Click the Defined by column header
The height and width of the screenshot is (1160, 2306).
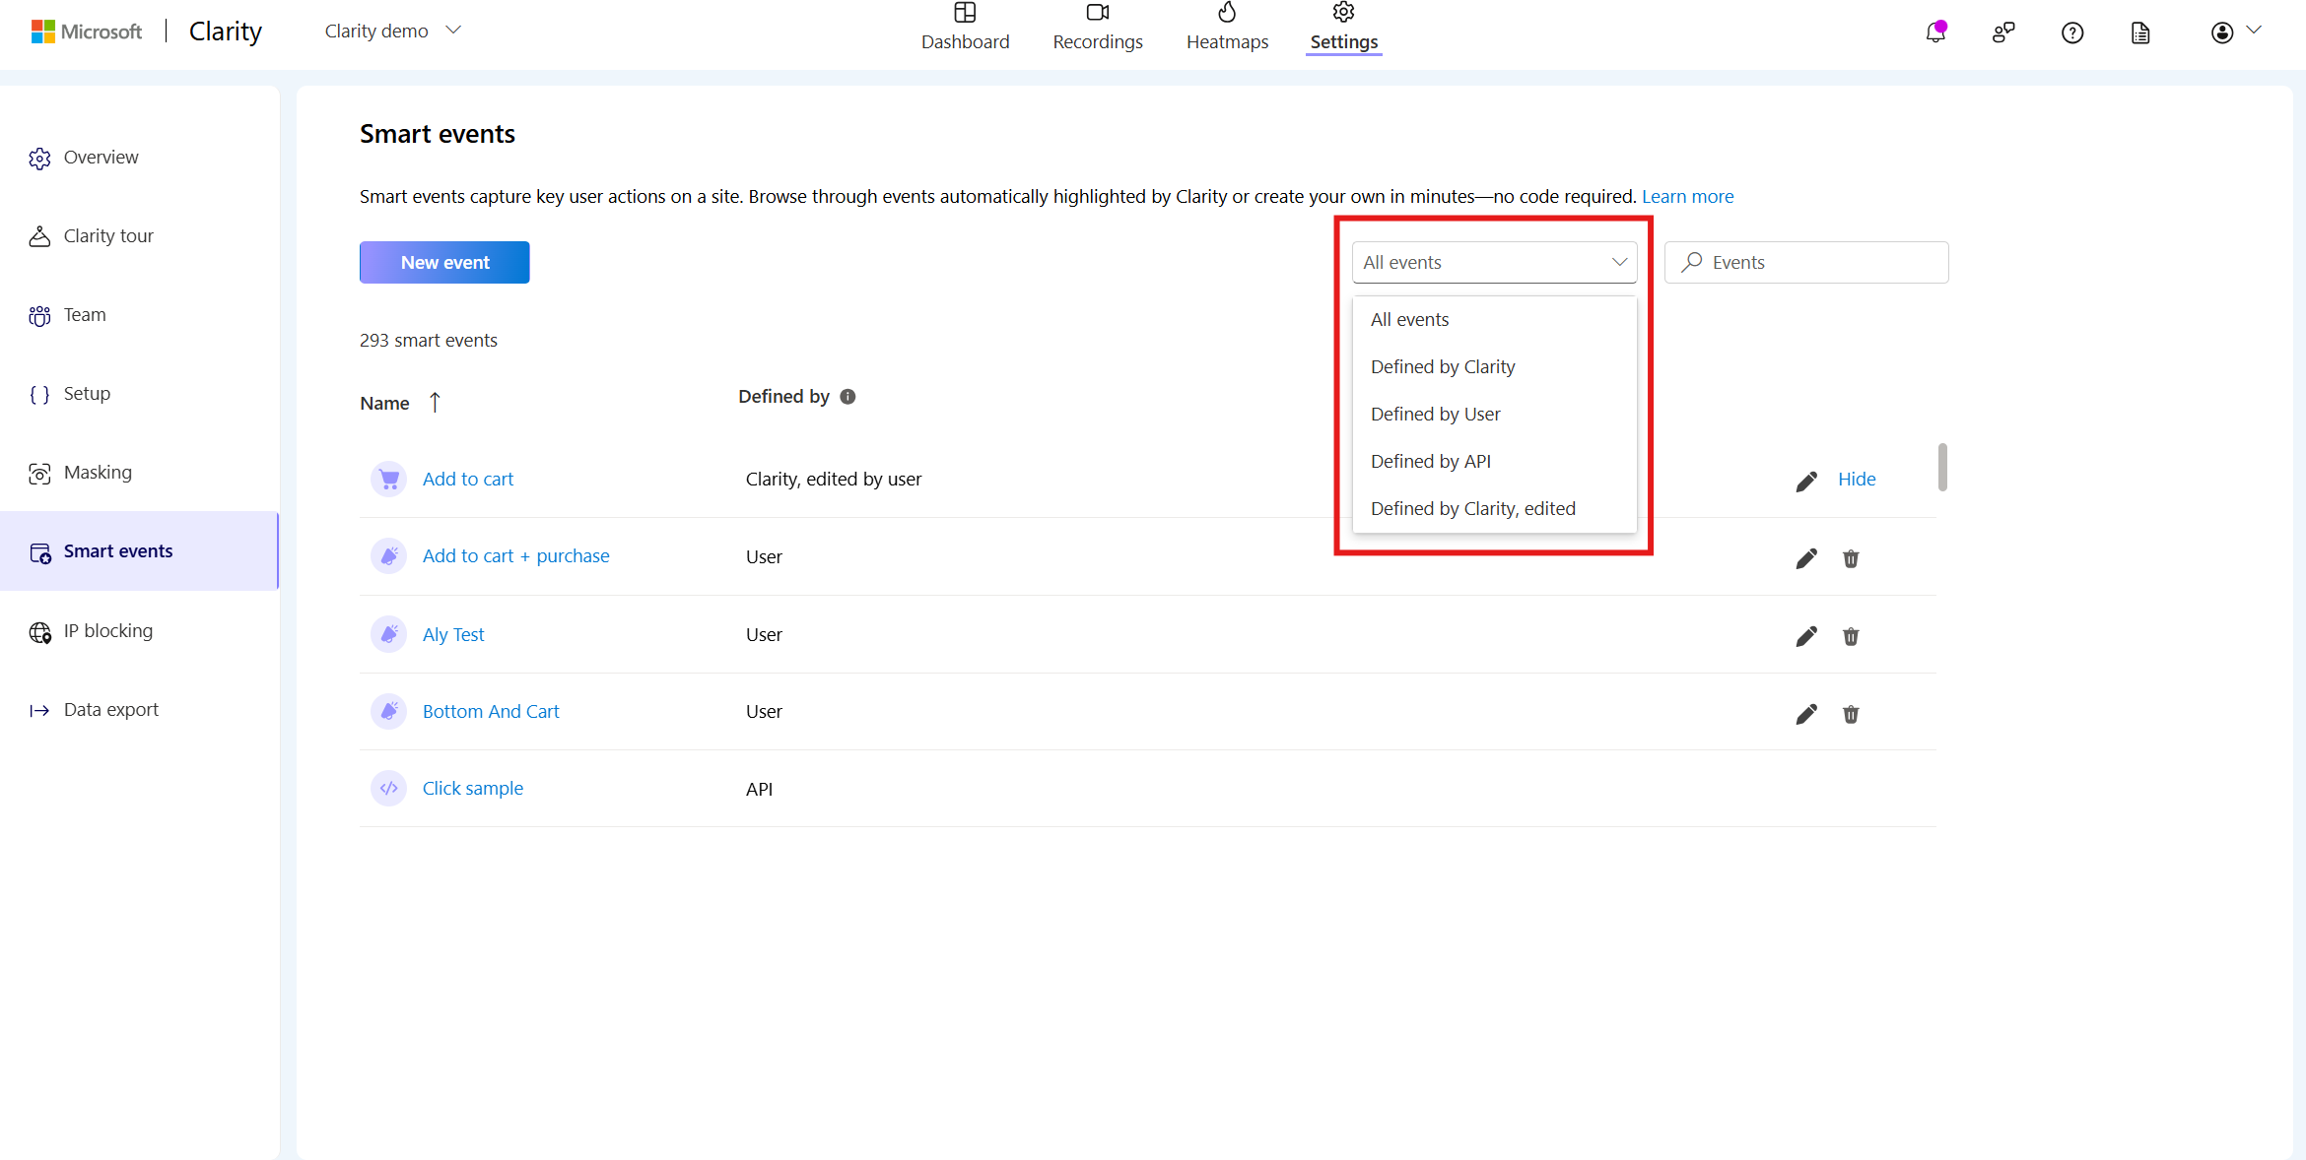(x=783, y=397)
